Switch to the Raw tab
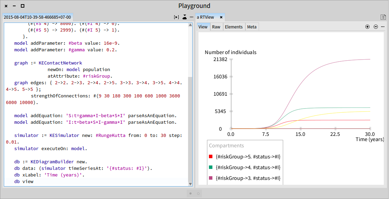The image size is (389, 199). tap(216, 27)
